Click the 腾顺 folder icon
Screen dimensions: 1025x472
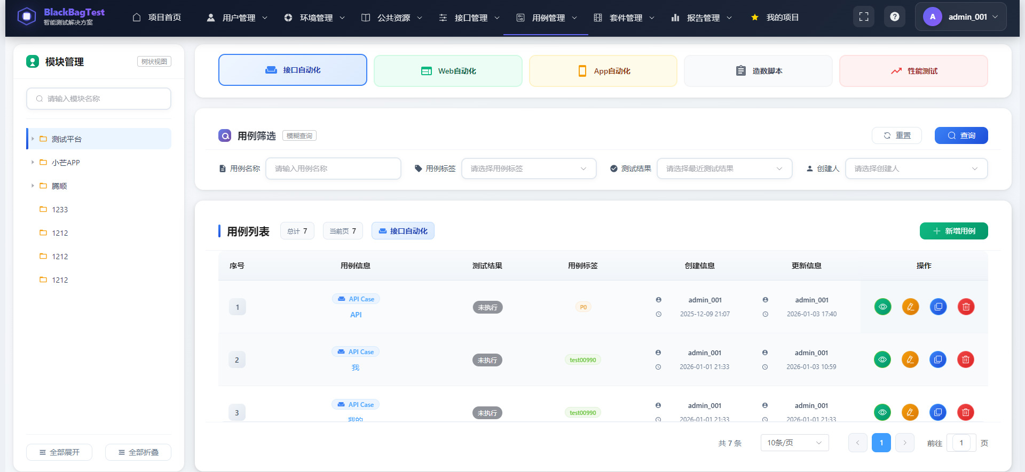point(43,186)
